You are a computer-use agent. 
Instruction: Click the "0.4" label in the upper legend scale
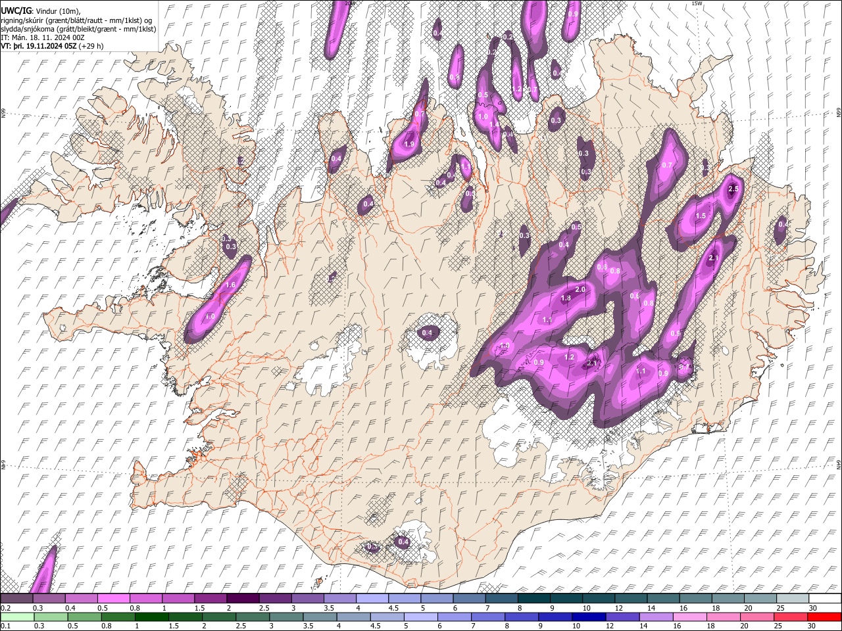point(70,608)
